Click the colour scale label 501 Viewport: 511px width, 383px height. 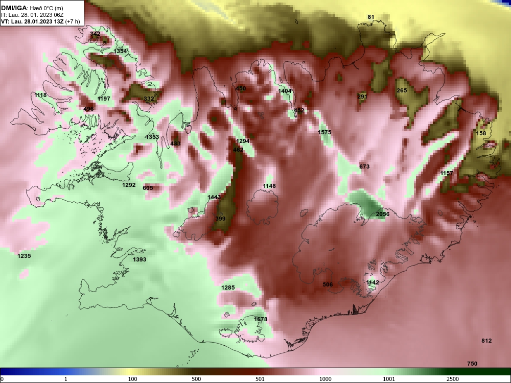260,379
